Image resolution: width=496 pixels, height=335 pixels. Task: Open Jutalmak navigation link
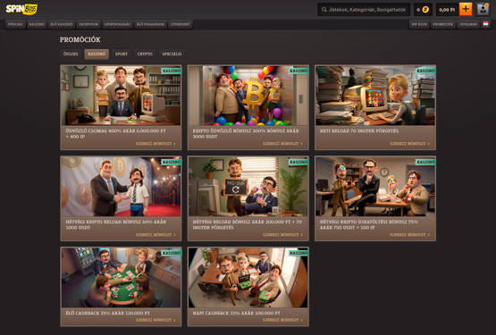click(468, 24)
